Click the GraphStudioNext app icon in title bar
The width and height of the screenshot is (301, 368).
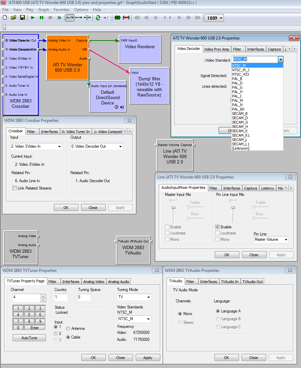[3, 3]
